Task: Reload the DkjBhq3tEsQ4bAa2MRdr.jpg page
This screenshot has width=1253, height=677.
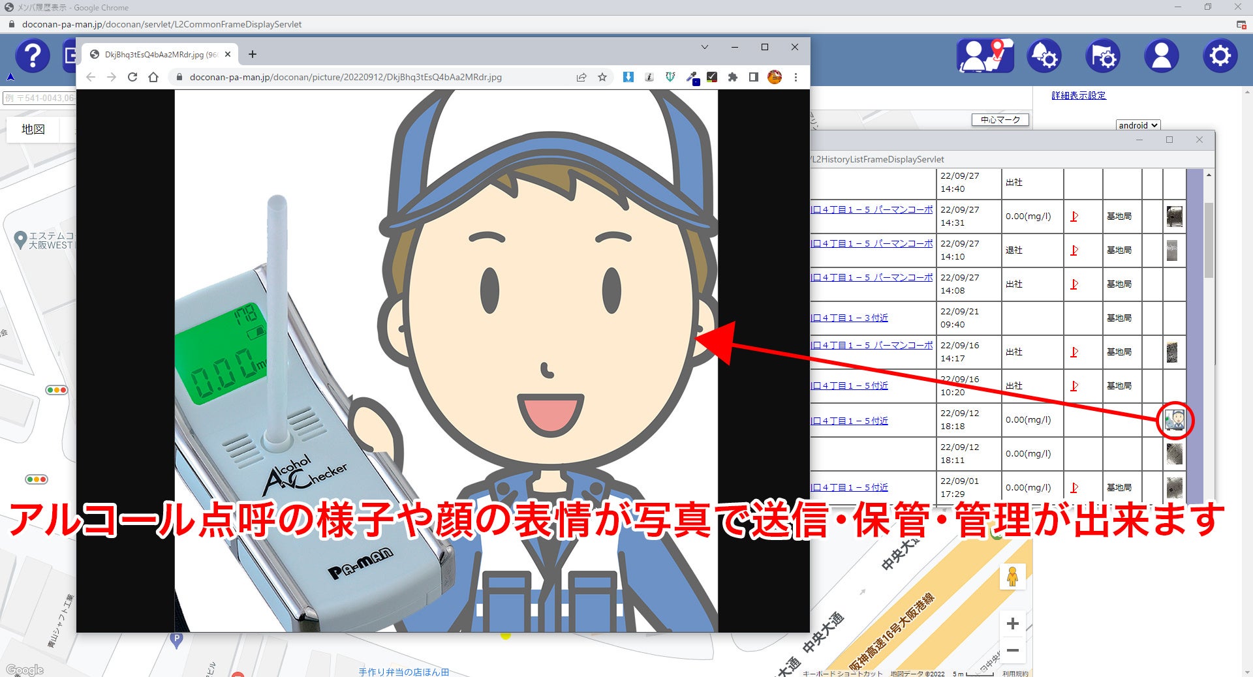Action: point(132,77)
